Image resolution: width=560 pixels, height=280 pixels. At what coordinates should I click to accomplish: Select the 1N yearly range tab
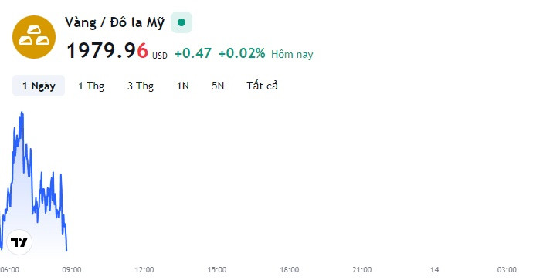click(183, 86)
